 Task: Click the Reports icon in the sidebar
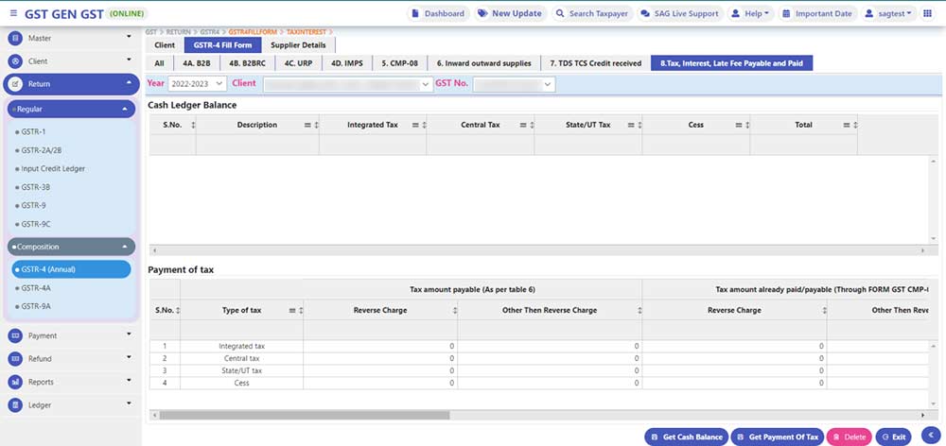[16, 382]
